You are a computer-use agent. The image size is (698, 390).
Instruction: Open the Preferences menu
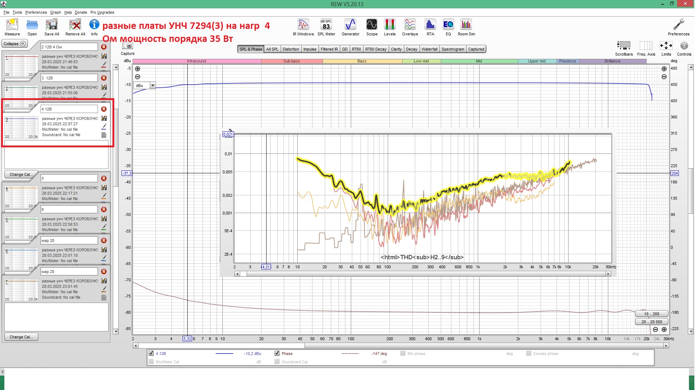tap(36, 12)
